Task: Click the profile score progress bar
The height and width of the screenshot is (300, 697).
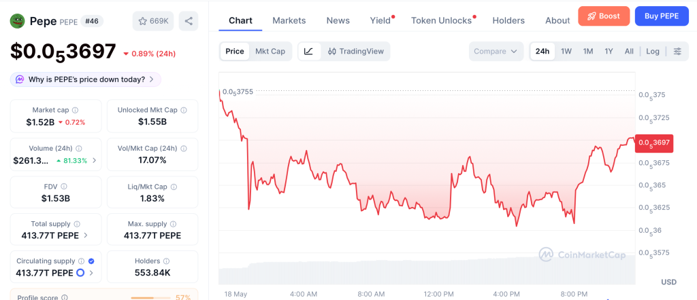Action: pos(150,298)
